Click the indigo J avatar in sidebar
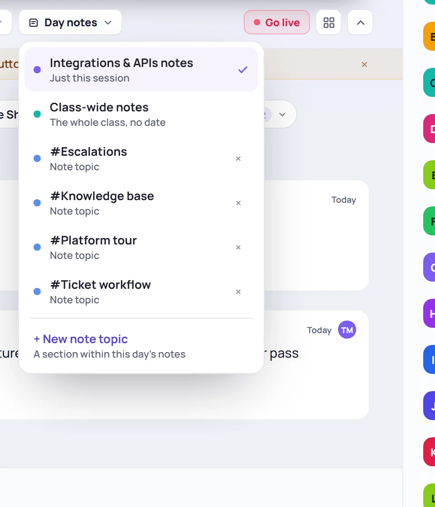 click(430, 406)
